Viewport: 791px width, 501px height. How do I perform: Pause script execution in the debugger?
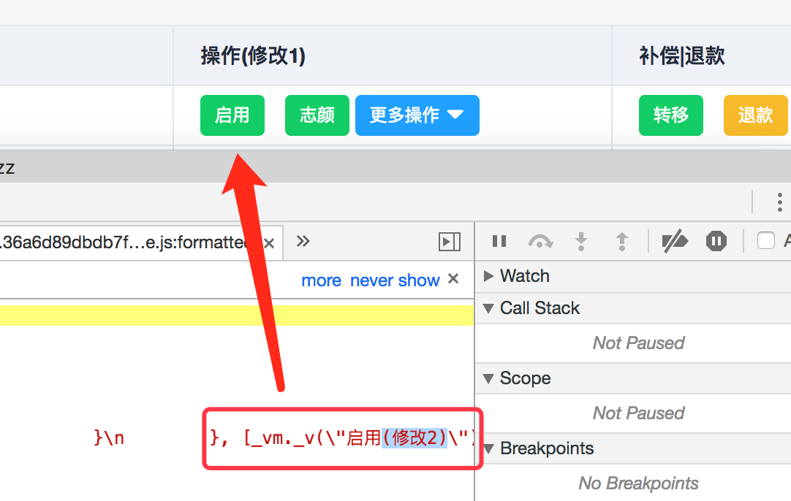(x=499, y=240)
